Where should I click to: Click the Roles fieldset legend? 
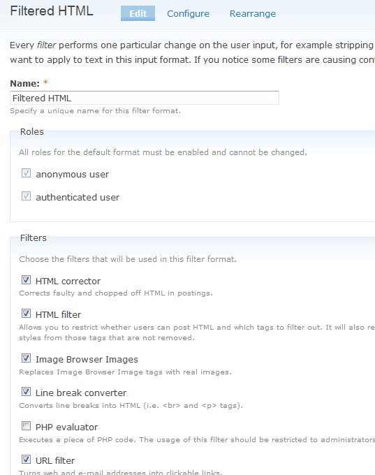point(32,132)
